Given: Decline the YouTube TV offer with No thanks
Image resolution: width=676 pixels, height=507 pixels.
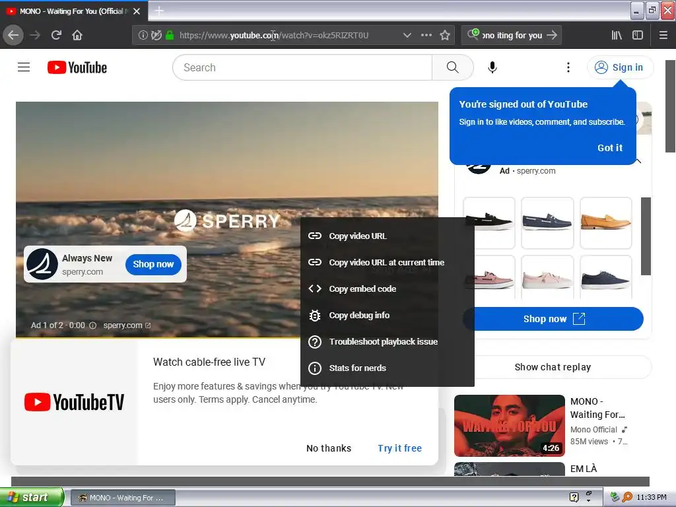Looking at the screenshot, I should click(329, 448).
